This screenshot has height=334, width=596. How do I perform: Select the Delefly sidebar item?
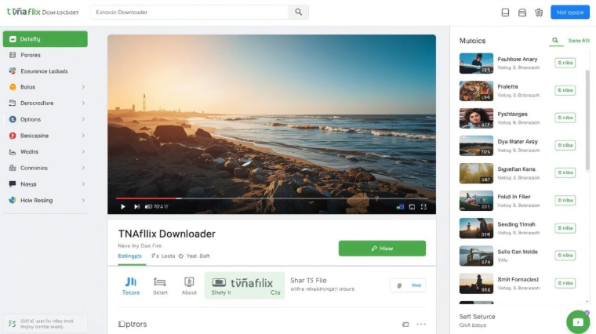[x=45, y=39]
